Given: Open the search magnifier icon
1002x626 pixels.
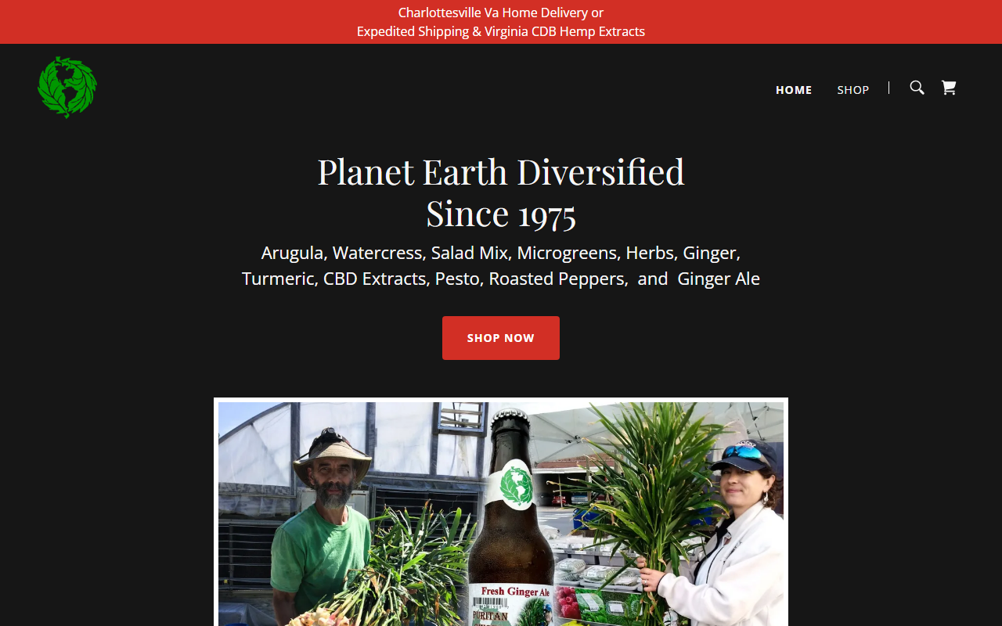Looking at the screenshot, I should pyautogui.click(x=917, y=88).
